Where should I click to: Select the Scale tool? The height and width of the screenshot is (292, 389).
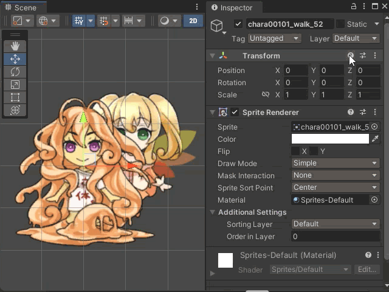pos(15,85)
